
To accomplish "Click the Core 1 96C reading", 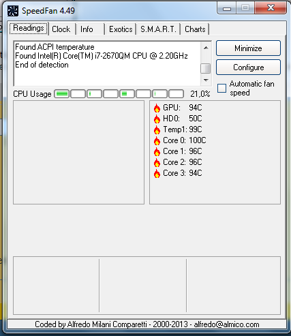I will point(183,151).
